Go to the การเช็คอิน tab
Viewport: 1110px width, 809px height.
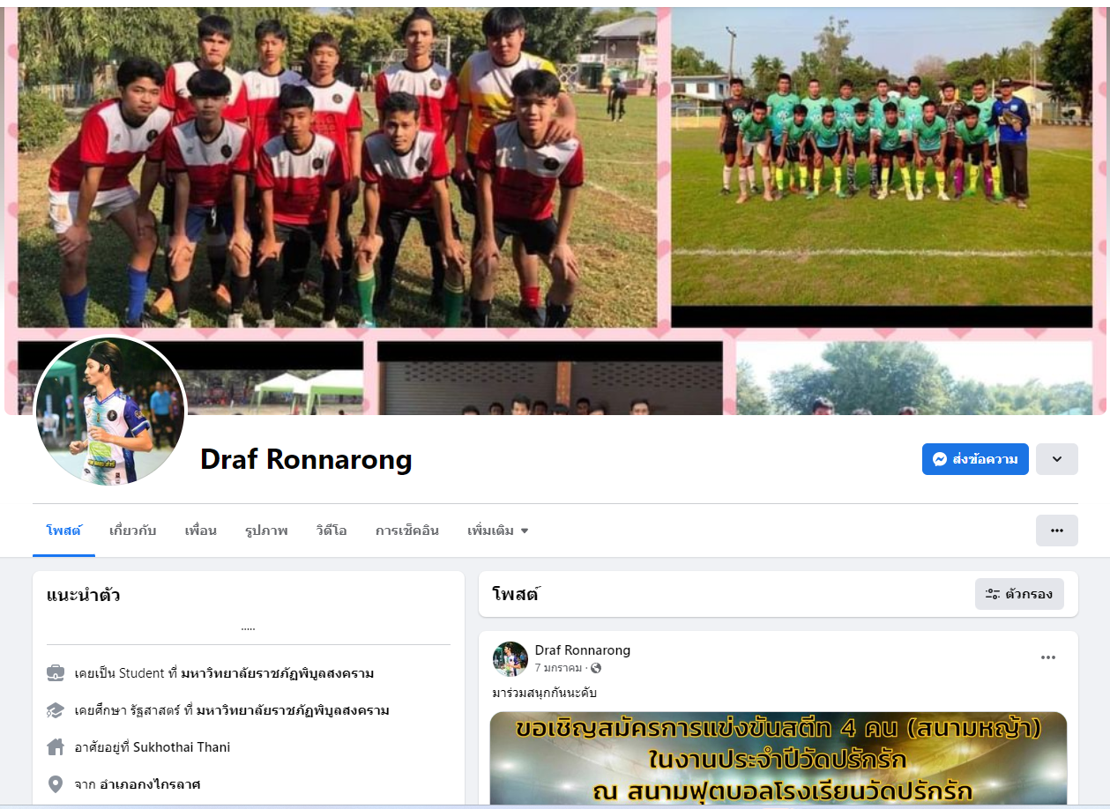pyautogui.click(x=407, y=531)
